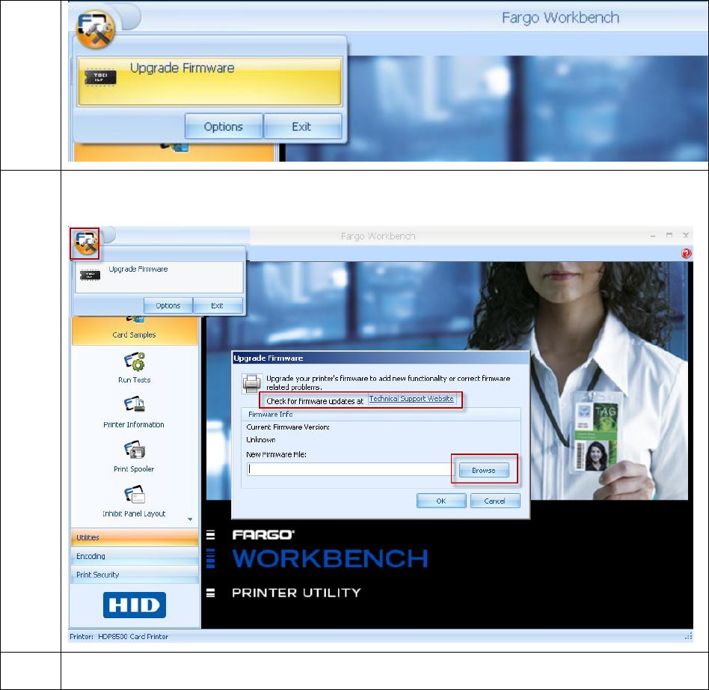Image resolution: width=709 pixels, height=690 pixels.
Task: Open Card Samples in the sidebar
Action: coord(135,331)
